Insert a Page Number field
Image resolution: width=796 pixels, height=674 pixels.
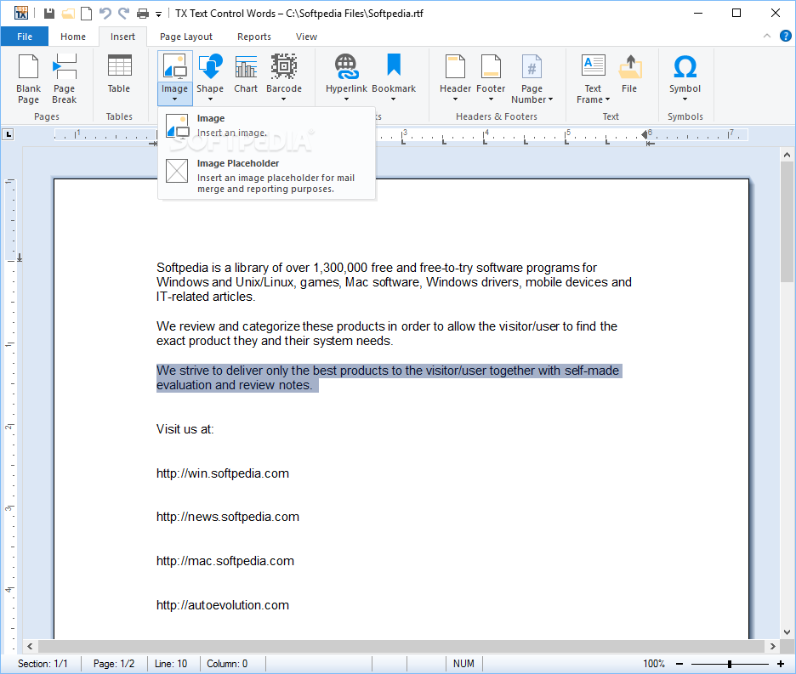pos(532,79)
